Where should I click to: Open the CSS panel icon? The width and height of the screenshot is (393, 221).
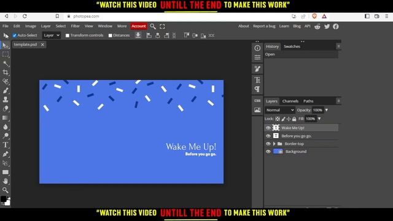[257, 101]
